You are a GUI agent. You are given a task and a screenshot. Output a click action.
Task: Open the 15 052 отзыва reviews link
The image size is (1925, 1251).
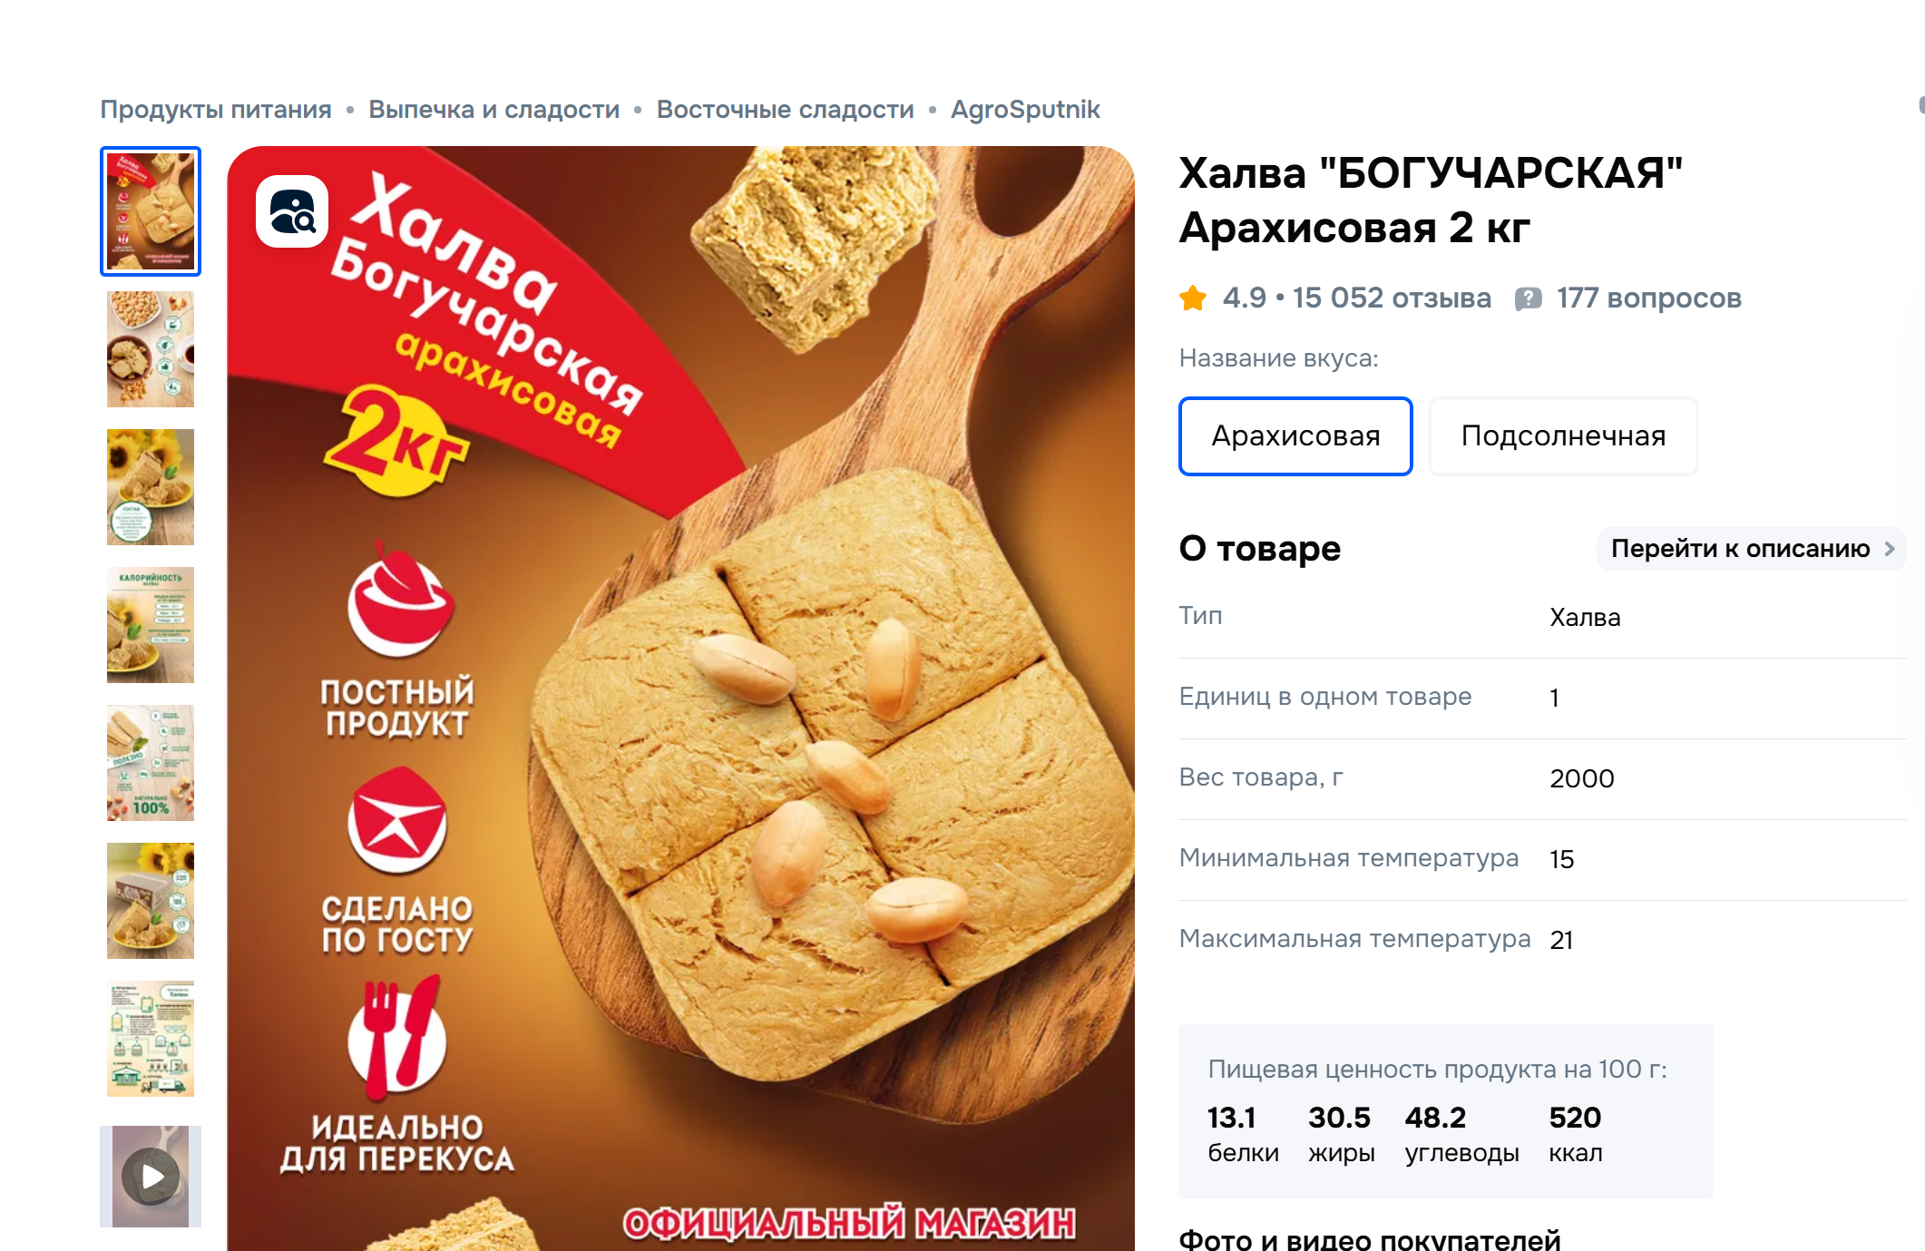(x=1392, y=298)
